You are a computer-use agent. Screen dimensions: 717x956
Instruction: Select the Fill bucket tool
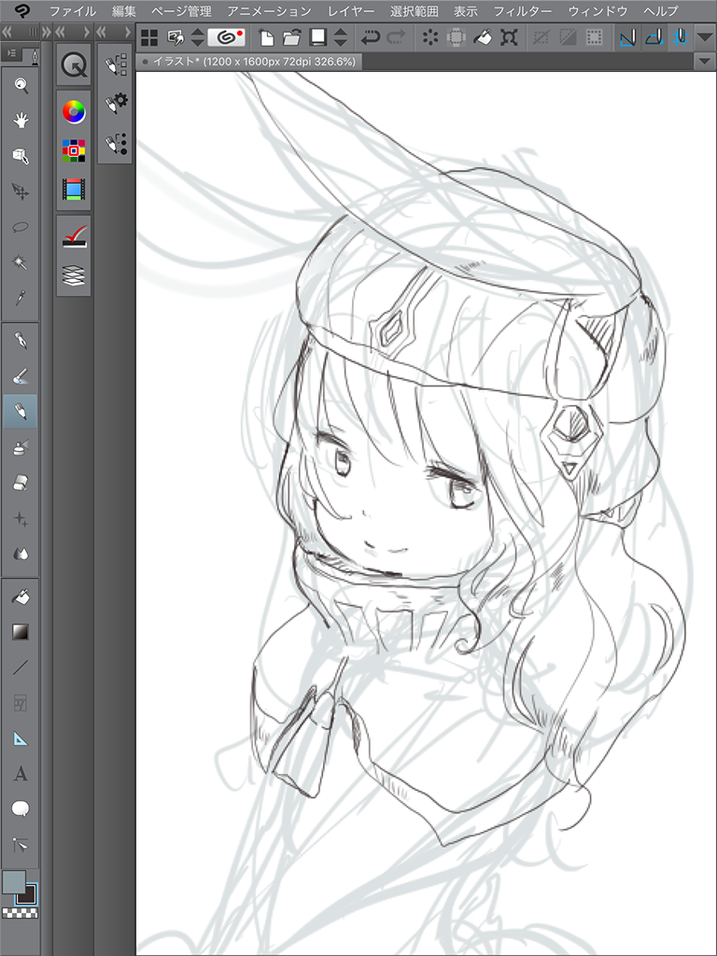point(21,597)
